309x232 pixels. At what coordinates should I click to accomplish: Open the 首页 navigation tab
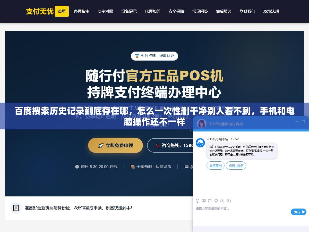(62, 11)
